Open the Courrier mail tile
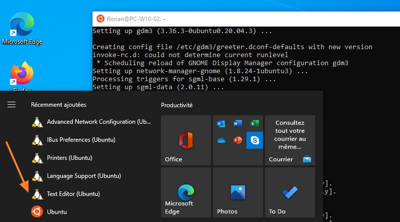This screenshot has width=400, height=222. pos(290,140)
